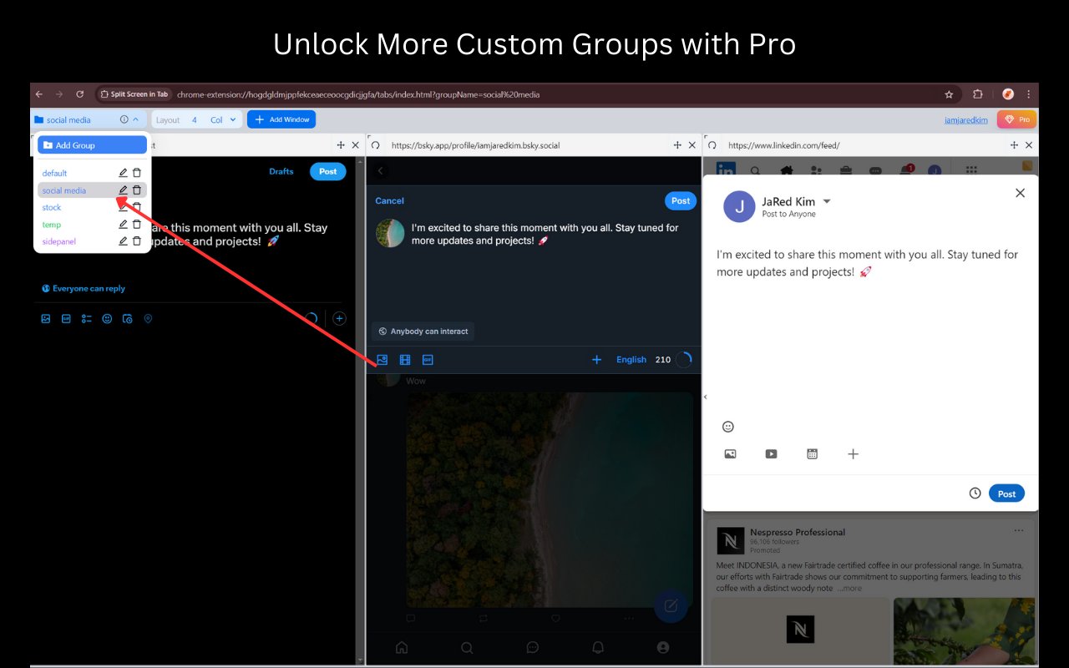Screen dimensions: 1069x668
Task: Delete the default group via trash icon
Action: tap(137, 173)
